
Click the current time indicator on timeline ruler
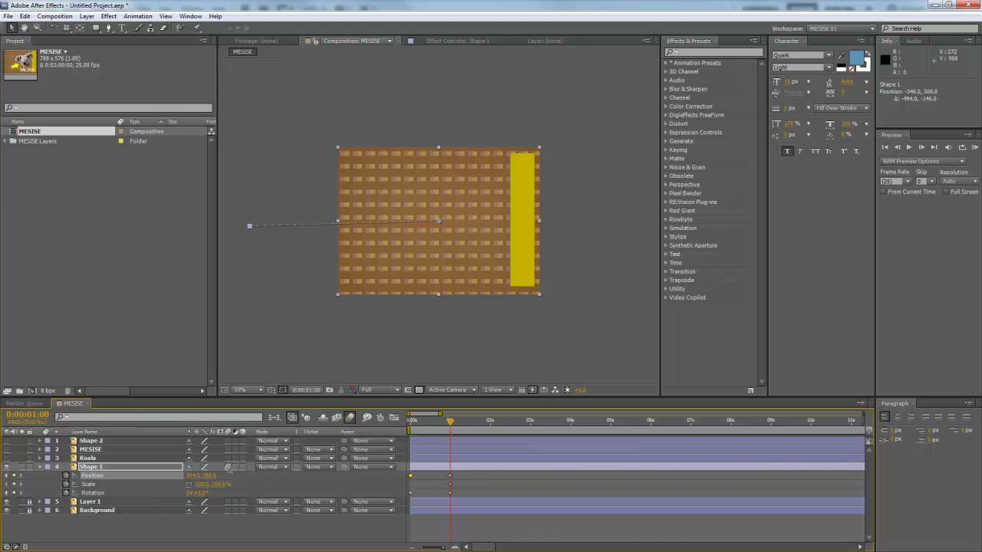[450, 420]
